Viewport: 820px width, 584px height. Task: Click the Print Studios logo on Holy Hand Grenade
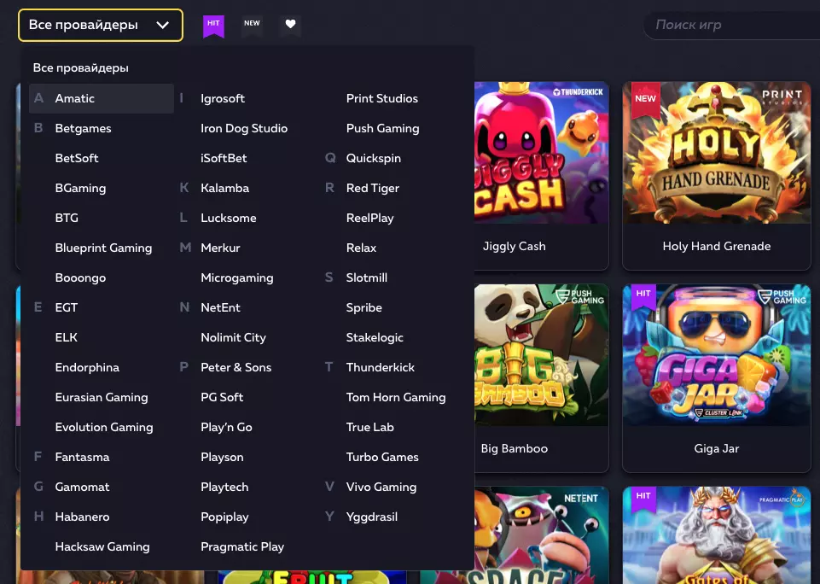[782, 97]
